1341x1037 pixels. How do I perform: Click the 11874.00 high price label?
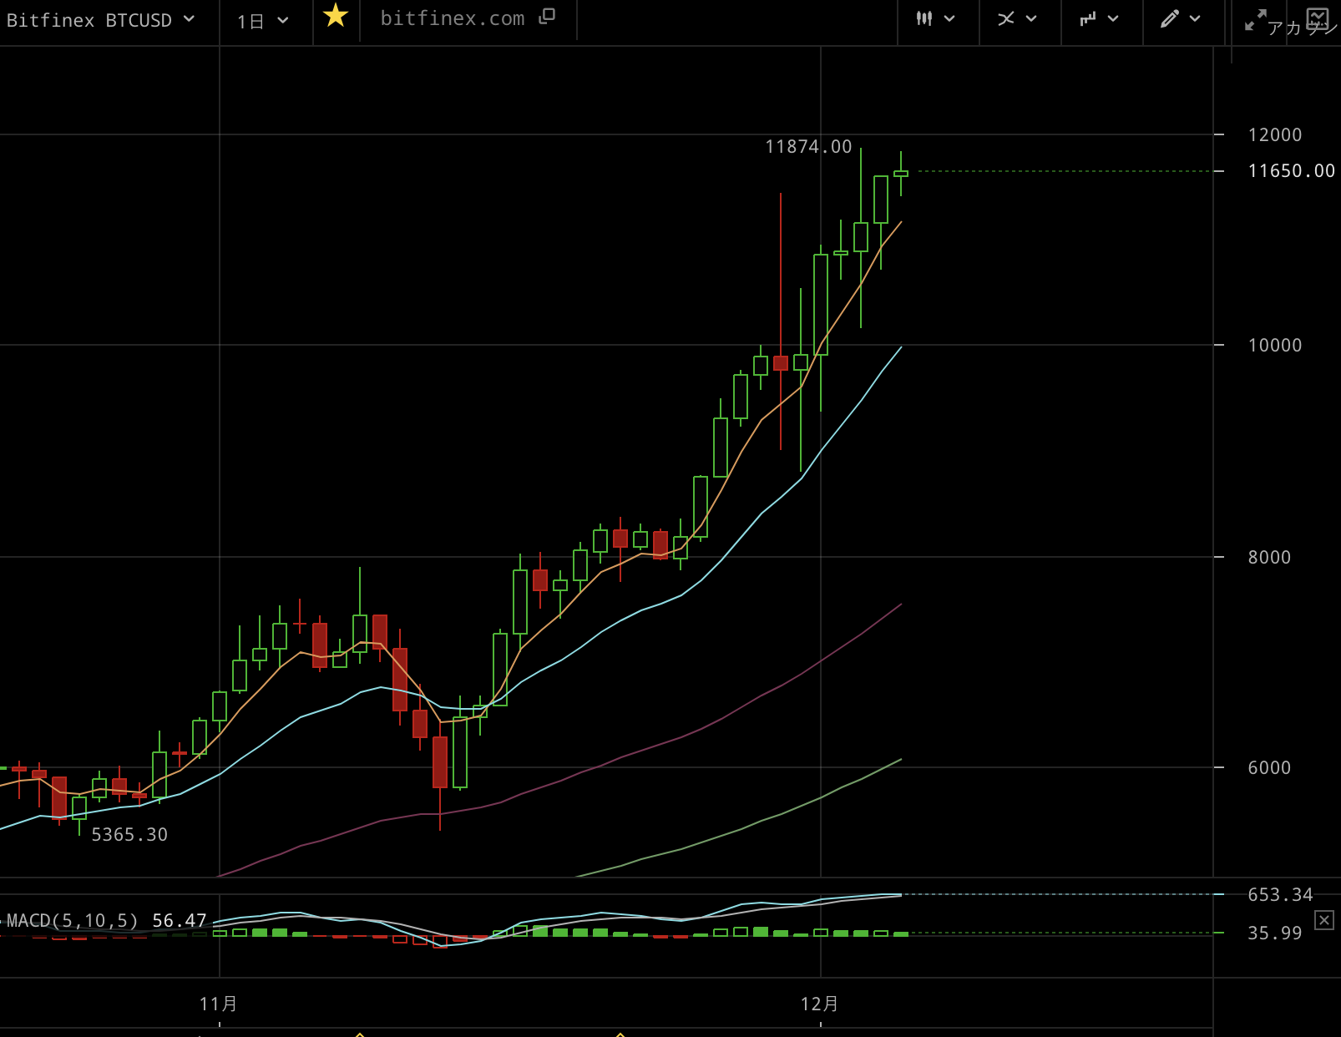(808, 147)
